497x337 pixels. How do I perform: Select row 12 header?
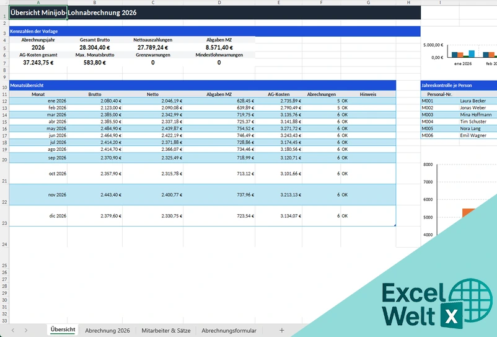click(x=4, y=101)
